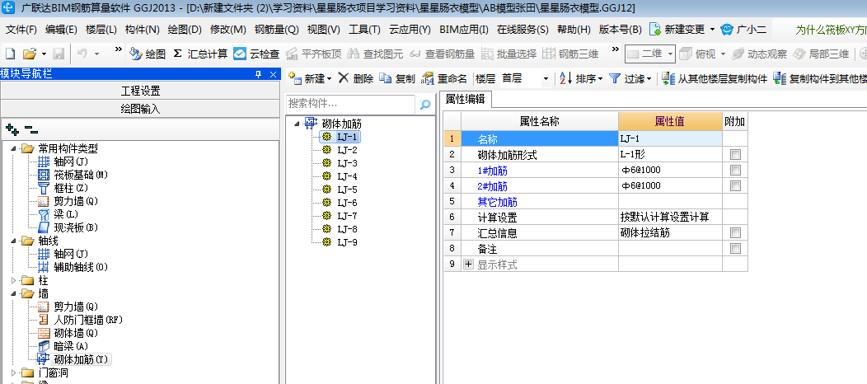This screenshot has width=867, height=384.
Task: Toggle 附加 checkbox for 1#加筋
Action: (x=735, y=171)
